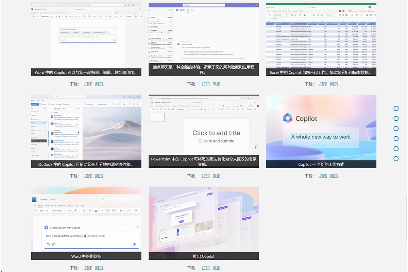
Task: Close the 'Create content with Copilot' dialog with its X
Action: pyautogui.click(x=138, y=226)
